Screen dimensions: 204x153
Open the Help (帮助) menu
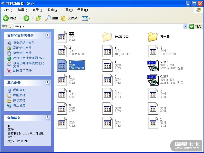pos(83,10)
